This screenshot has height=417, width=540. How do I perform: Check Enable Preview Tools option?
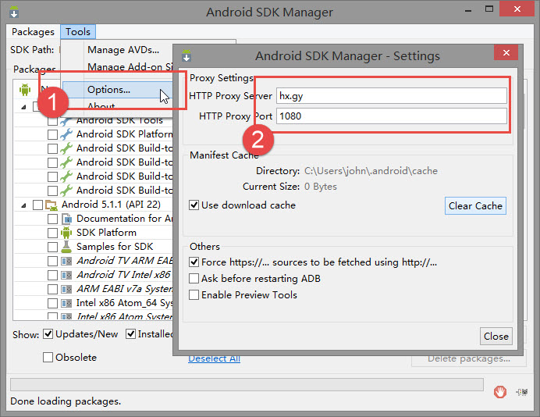click(x=194, y=295)
